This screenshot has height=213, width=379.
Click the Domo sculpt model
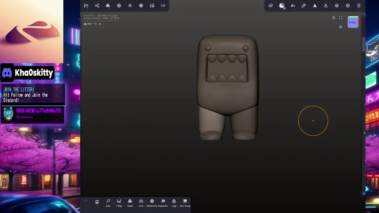coord(228,87)
